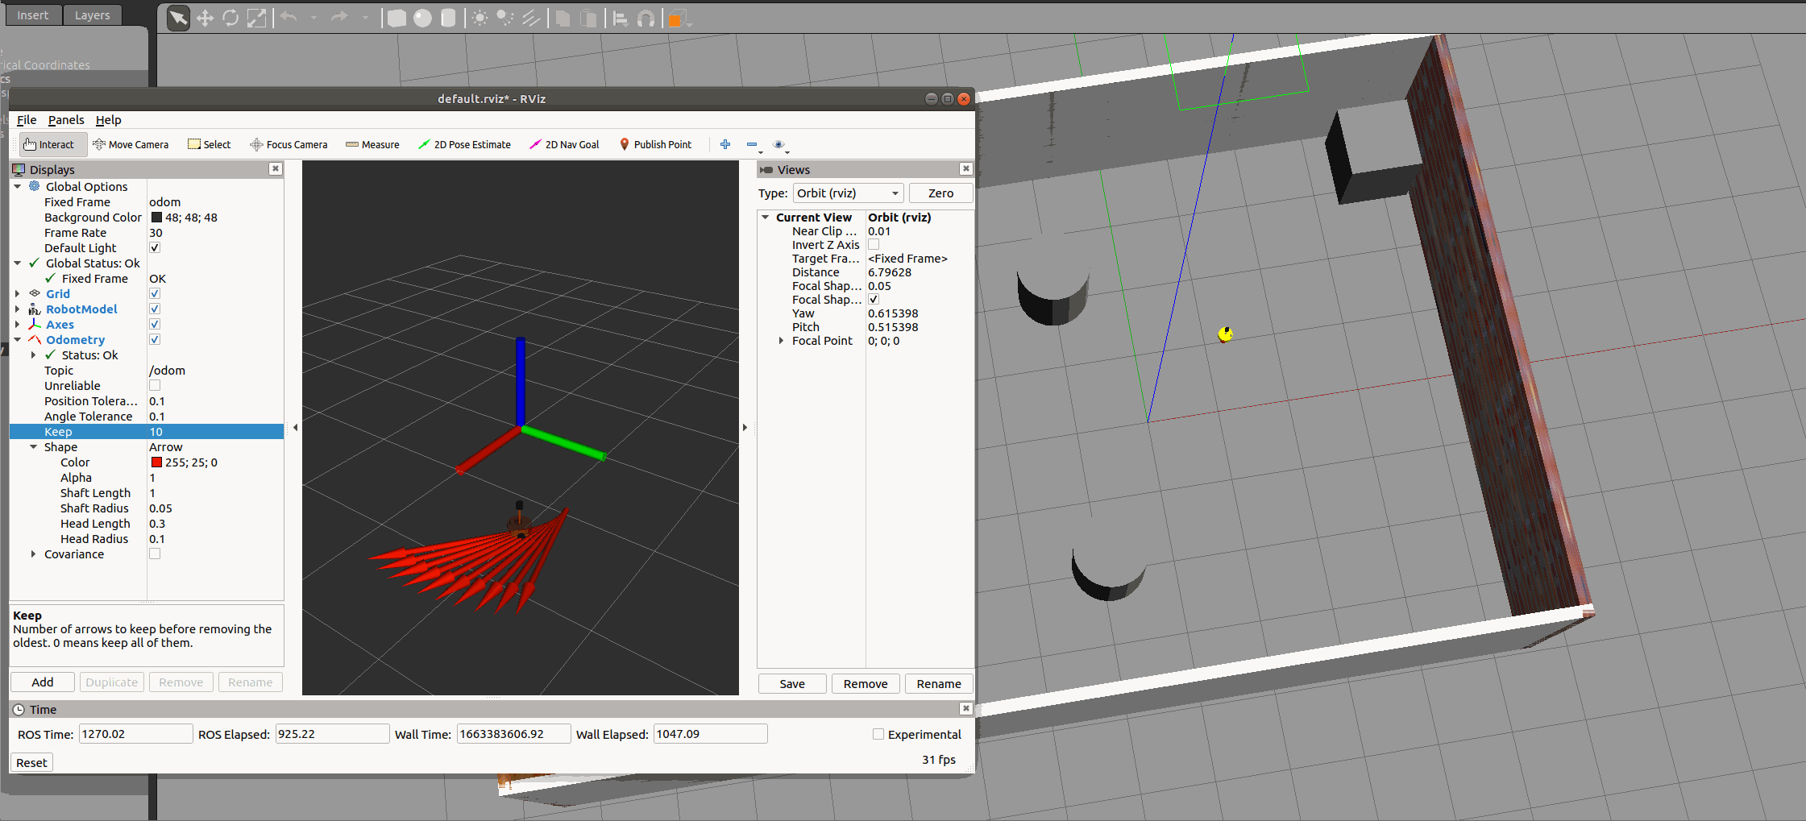
Task: Select the Gazebo rotate mode tool
Action: (x=230, y=18)
